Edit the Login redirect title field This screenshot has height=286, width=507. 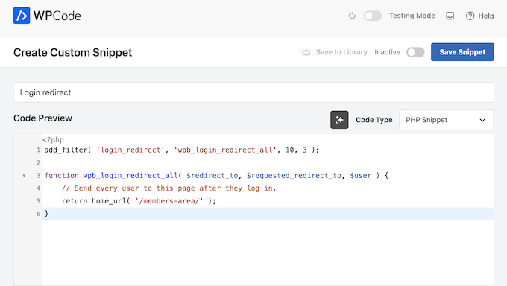[x=253, y=92]
